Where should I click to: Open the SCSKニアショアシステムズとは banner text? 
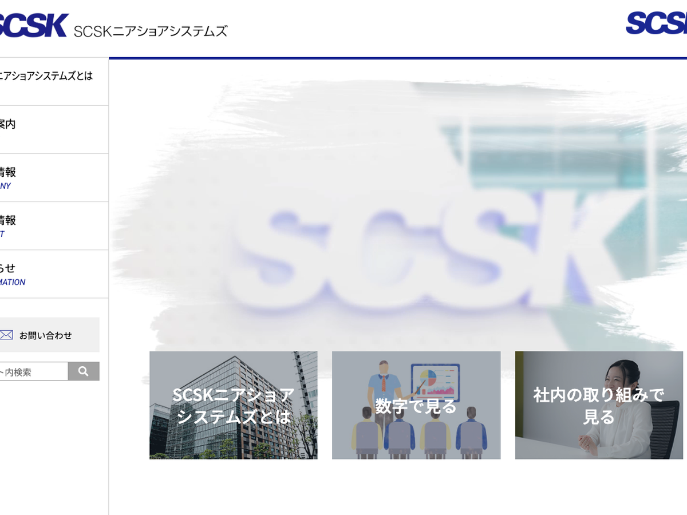pyautogui.click(x=233, y=406)
